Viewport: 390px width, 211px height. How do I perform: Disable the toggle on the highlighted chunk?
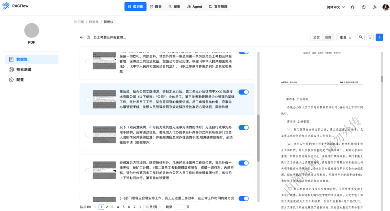click(243, 92)
